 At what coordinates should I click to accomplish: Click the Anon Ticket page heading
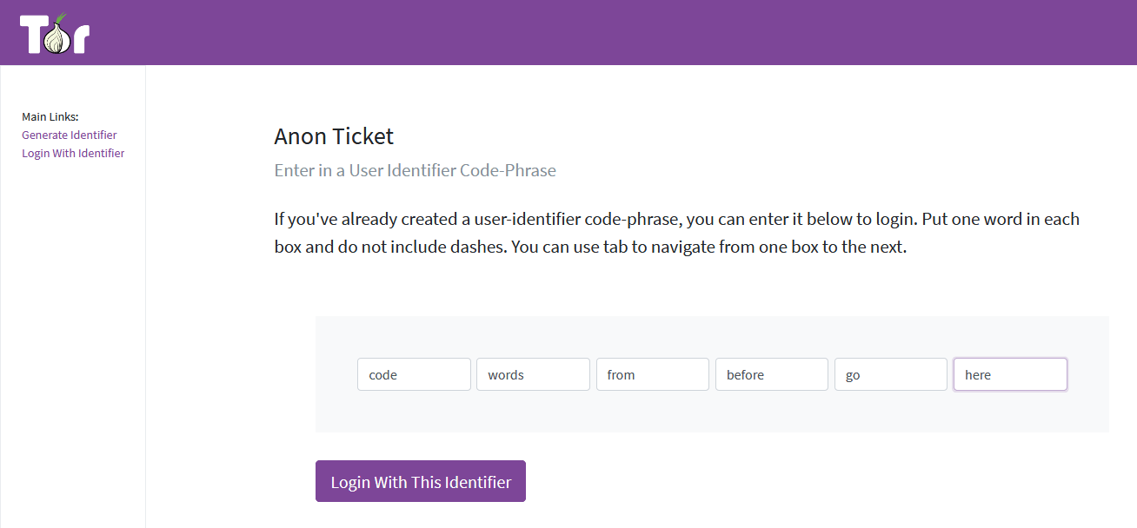point(334,136)
